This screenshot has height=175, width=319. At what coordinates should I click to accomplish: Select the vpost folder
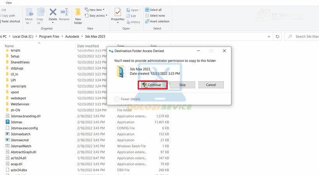(15, 92)
